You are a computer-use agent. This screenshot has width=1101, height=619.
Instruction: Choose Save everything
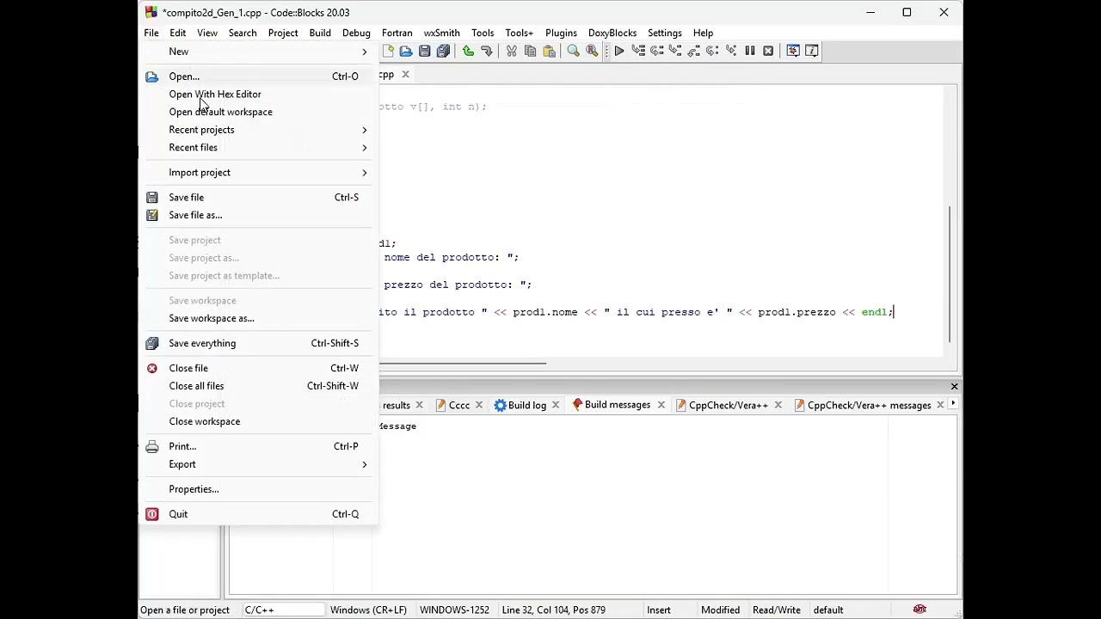(x=259, y=343)
